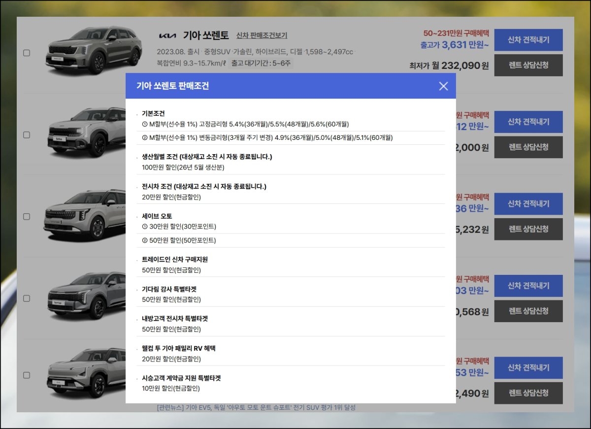Viewport: 591px width, 429px height.
Task: Click 신차 견적내기 in the 2,000원 row
Action: 528,122
